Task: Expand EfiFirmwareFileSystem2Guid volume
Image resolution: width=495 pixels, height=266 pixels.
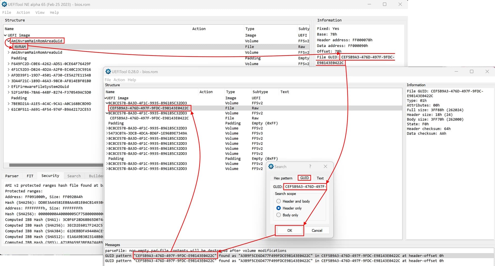Action: pos(9,86)
